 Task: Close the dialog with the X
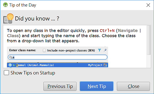[x=148, y=5]
